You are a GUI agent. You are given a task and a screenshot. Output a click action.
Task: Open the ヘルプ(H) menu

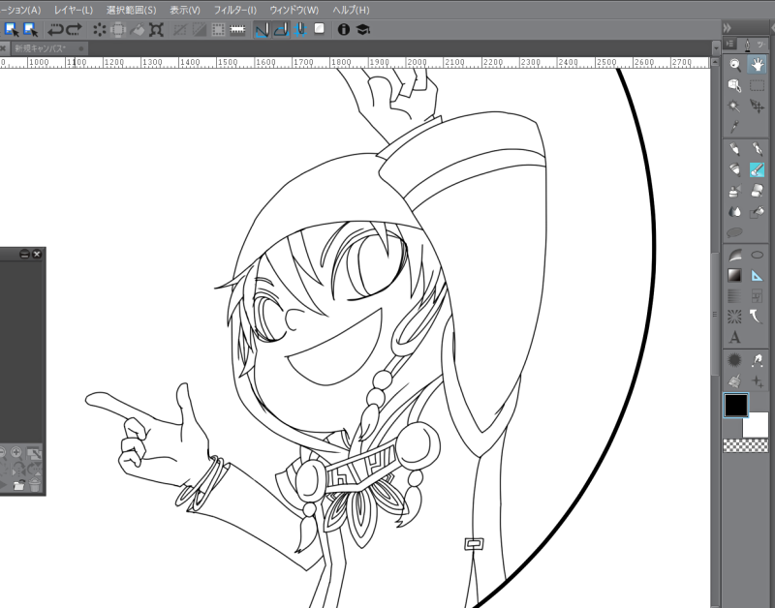351,10
